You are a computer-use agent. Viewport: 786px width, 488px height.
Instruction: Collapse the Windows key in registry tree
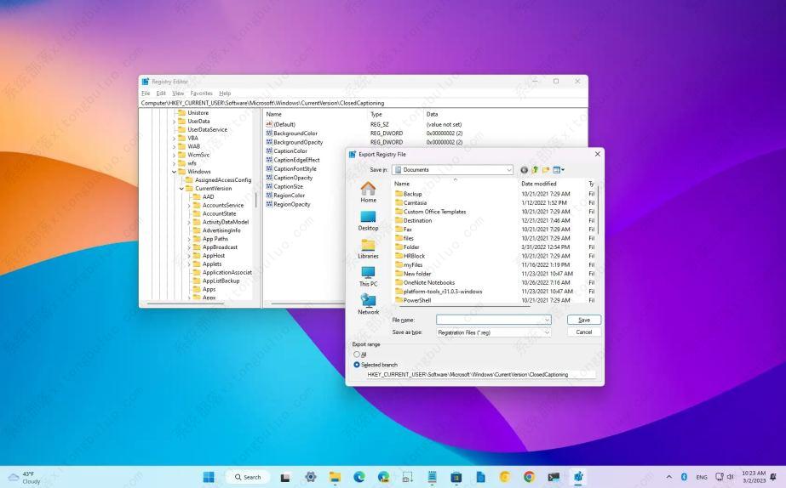pos(174,172)
